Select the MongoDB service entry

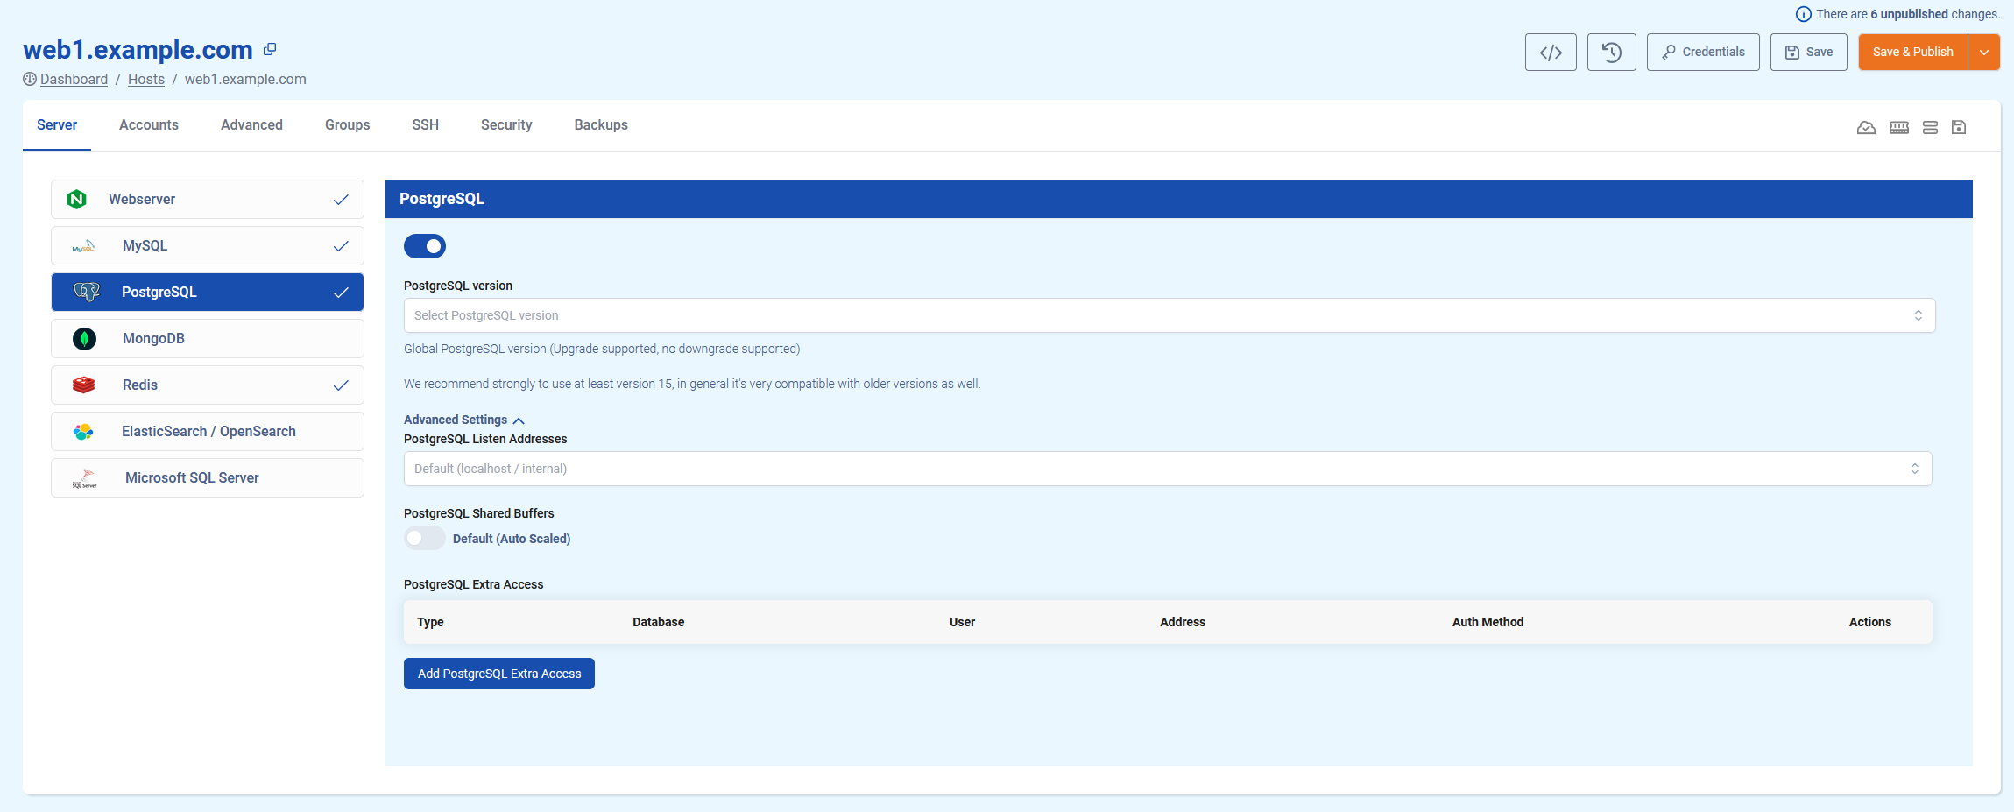click(207, 338)
